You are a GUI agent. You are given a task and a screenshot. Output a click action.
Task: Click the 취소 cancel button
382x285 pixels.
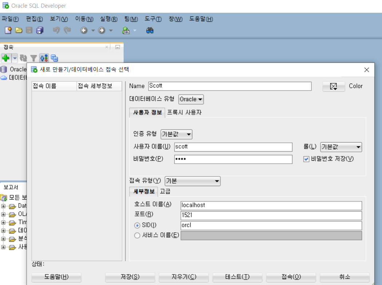click(345, 277)
